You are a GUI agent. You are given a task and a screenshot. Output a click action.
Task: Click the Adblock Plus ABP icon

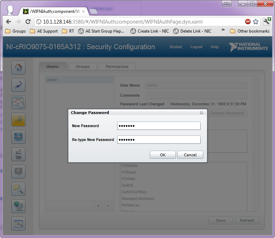pyautogui.click(x=248, y=22)
